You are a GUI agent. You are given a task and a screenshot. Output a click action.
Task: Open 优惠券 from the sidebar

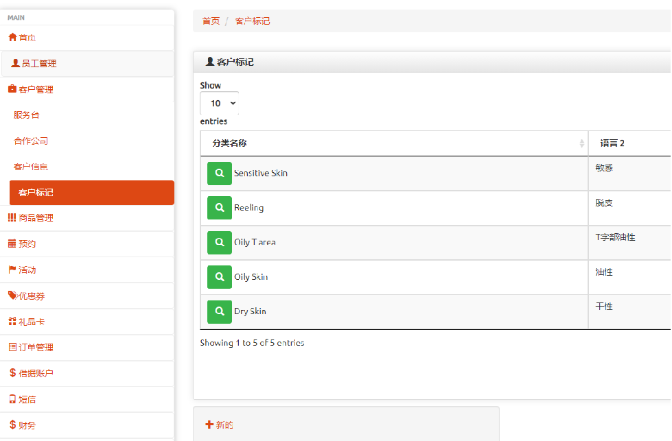(87, 296)
